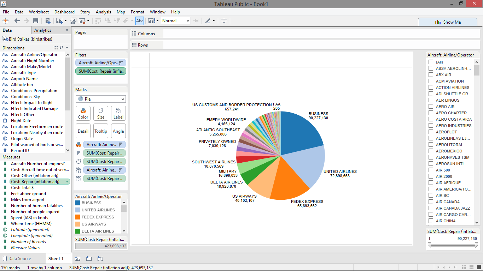Click the BUSINESS blue legend swatch

click(77, 203)
